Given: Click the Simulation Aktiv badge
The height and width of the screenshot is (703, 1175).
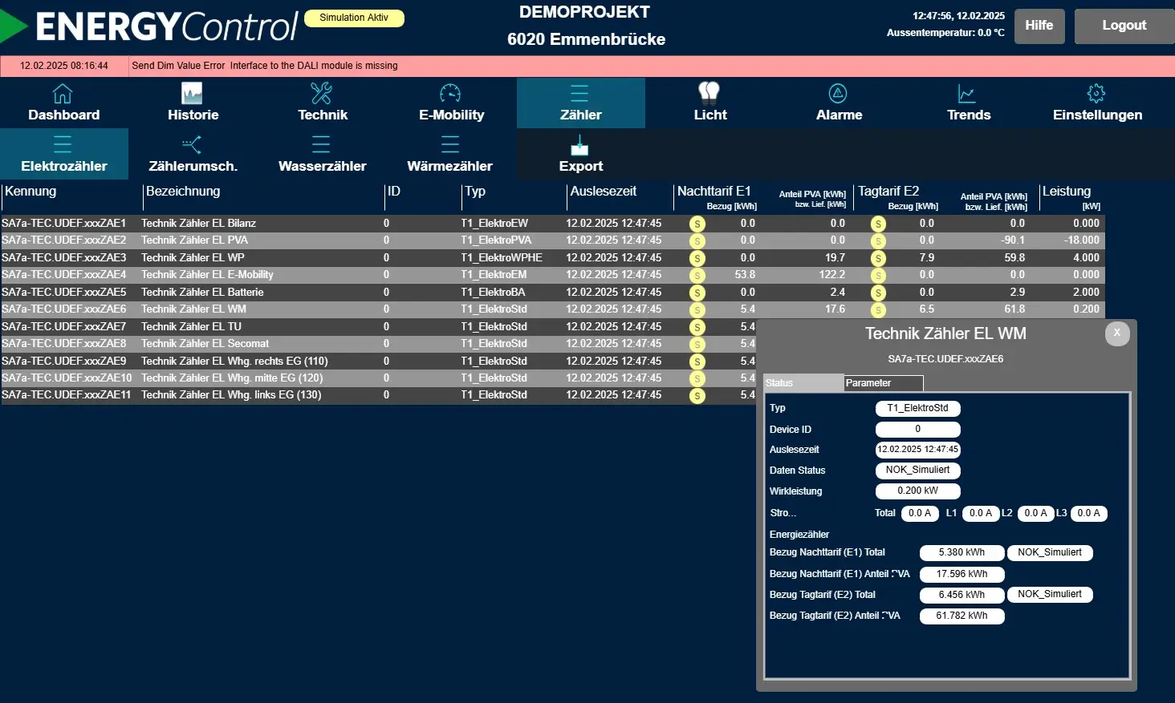Looking at the screenshot, I should (x=354, y=18).
